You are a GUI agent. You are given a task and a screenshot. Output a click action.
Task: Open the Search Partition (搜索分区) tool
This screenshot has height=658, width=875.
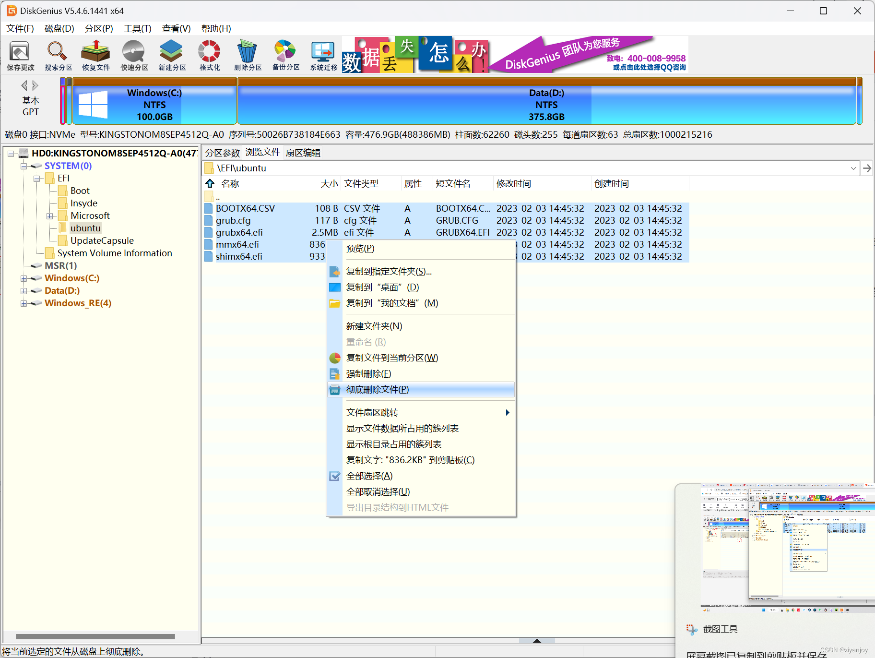tap(58, 55)
